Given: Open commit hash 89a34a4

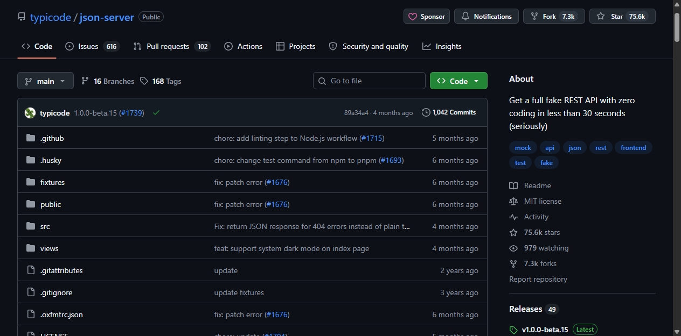Looking at the screenshot, I should [356, 113].
